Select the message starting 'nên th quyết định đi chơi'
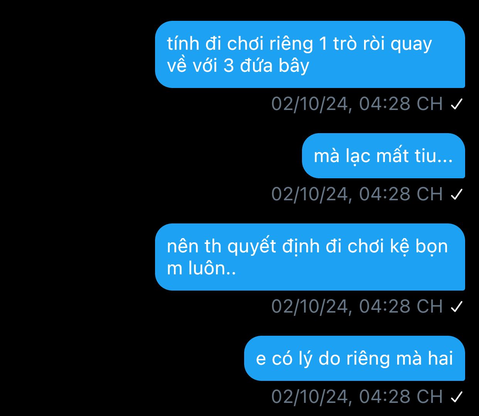 (x=310, y=257)
